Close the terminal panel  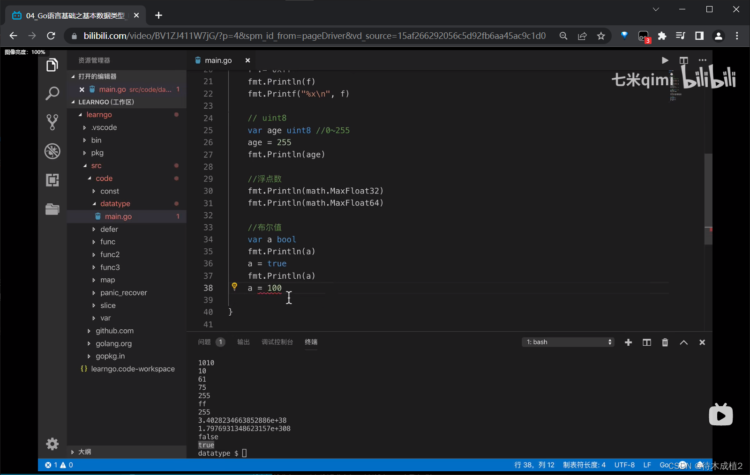pyautogui.click(x=702, y=342)
